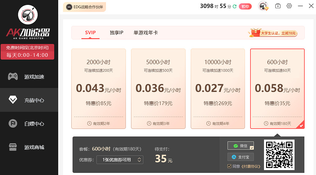
Task: Select the 600小时 package card
Action: [277, 89]
